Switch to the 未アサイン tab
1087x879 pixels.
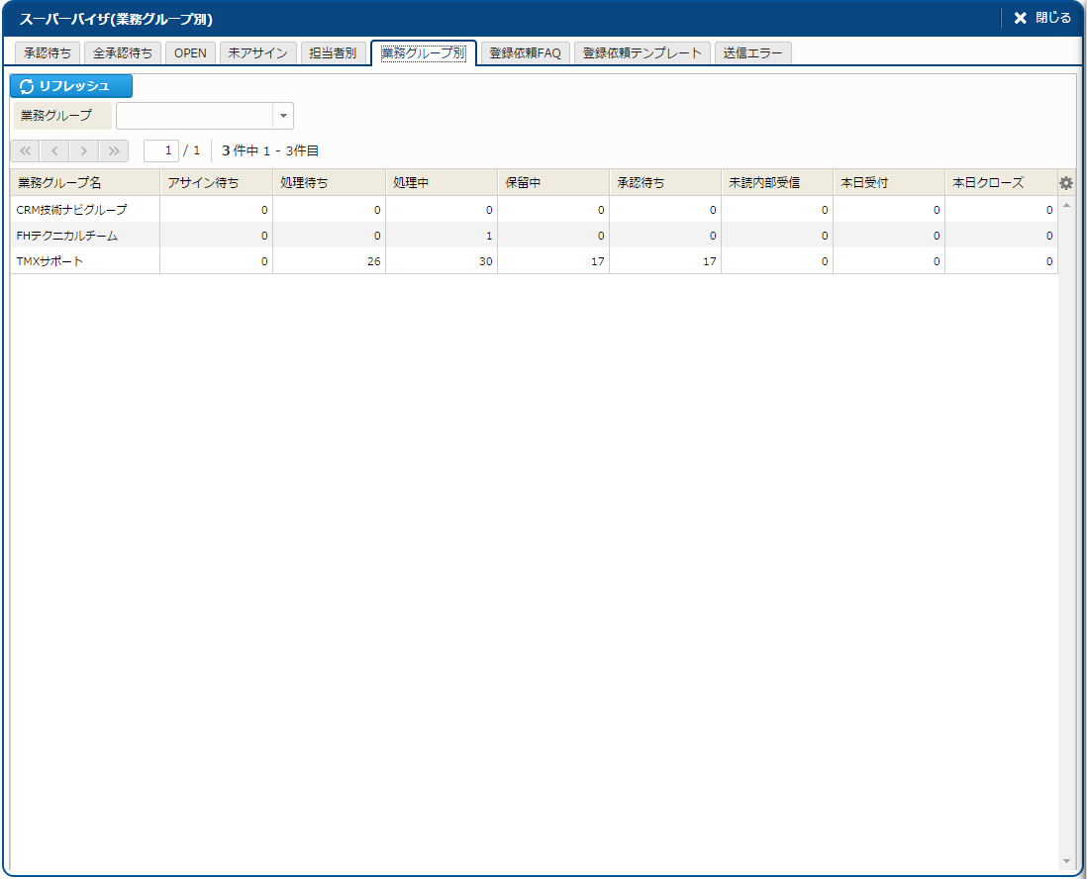[x=257, y=53]
